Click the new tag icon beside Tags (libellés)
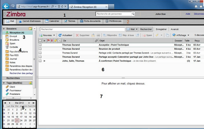This screenshot has width=204, height=129. click(x=30, y=83)
